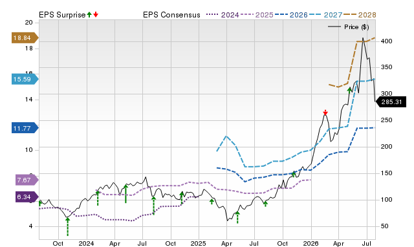Image resolution: width=414 pixels, height=247 pixels.
Task: Click the 2026 x-axis label
Action: [x=310, y=243]
